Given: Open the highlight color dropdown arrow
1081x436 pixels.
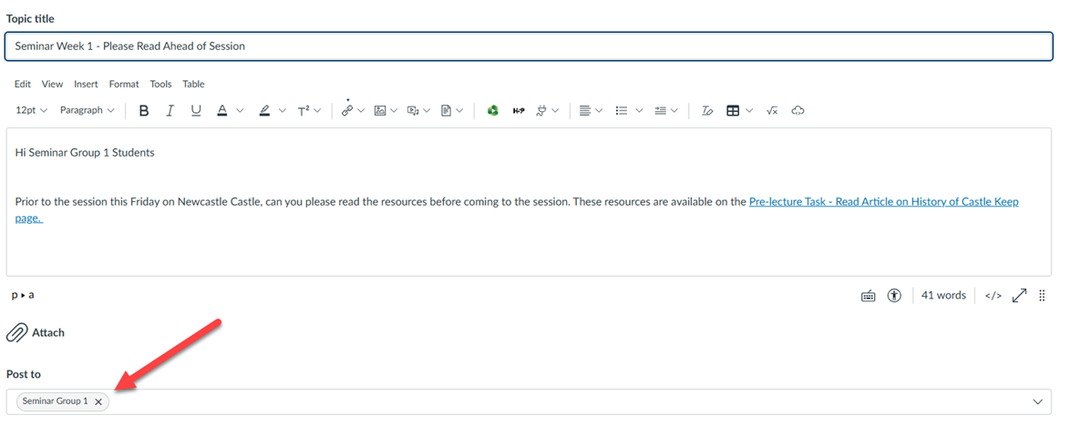Looking at the screenshot, I should (282, 110).
